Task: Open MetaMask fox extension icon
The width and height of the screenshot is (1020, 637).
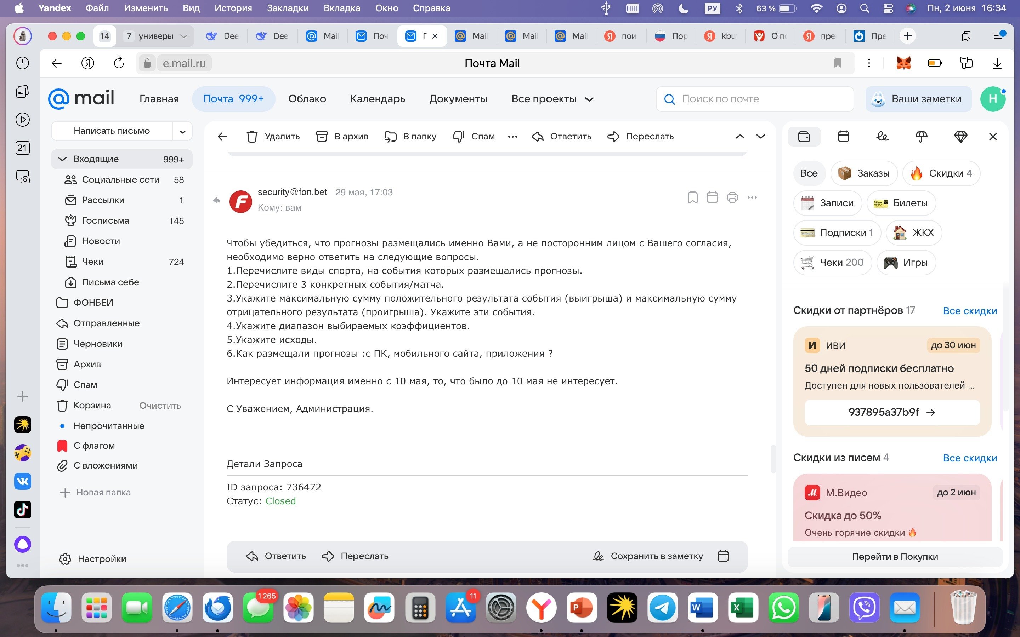Action: (903, 63)
